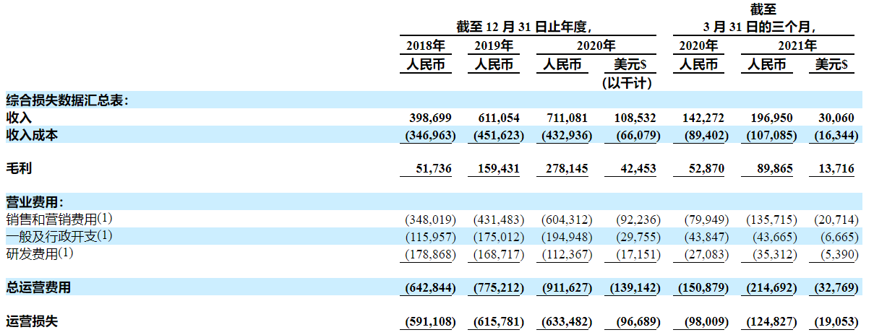
Task: Click the 毛利 row label
Action: click(x=19, y=168)
